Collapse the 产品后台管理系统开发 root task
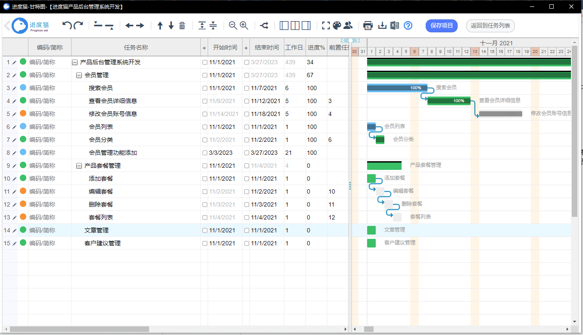Screen dimensions: 583x335 coord(75,62)
